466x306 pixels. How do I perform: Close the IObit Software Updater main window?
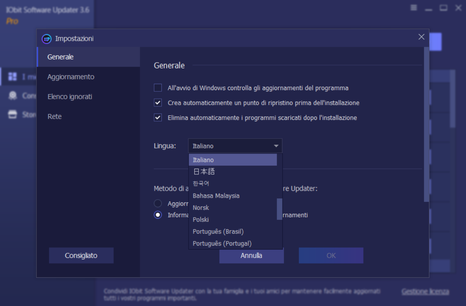tap(458, 8)
